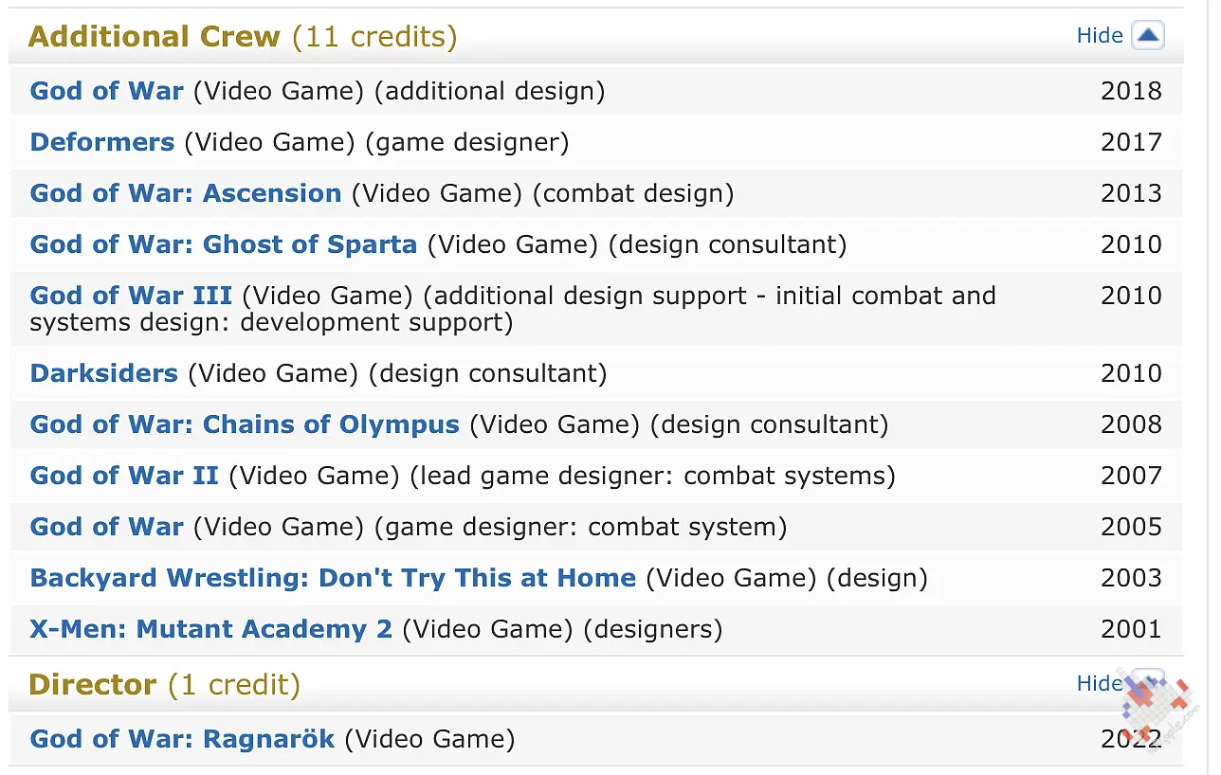Open God of War II link
Image resolution: width=1221 pixels, height=775 pixels.
click(124, 476)
